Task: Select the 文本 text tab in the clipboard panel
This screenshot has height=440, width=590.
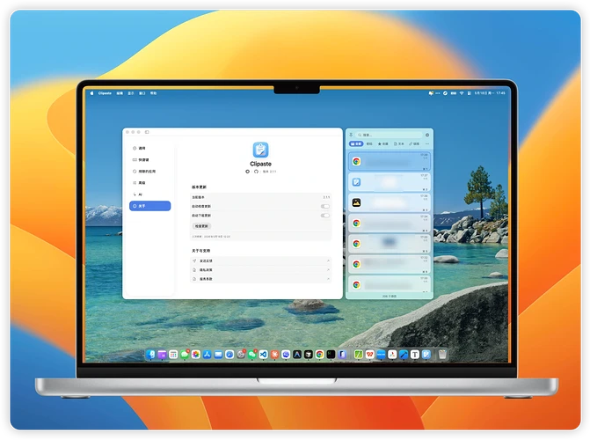Action: point(399,144)
